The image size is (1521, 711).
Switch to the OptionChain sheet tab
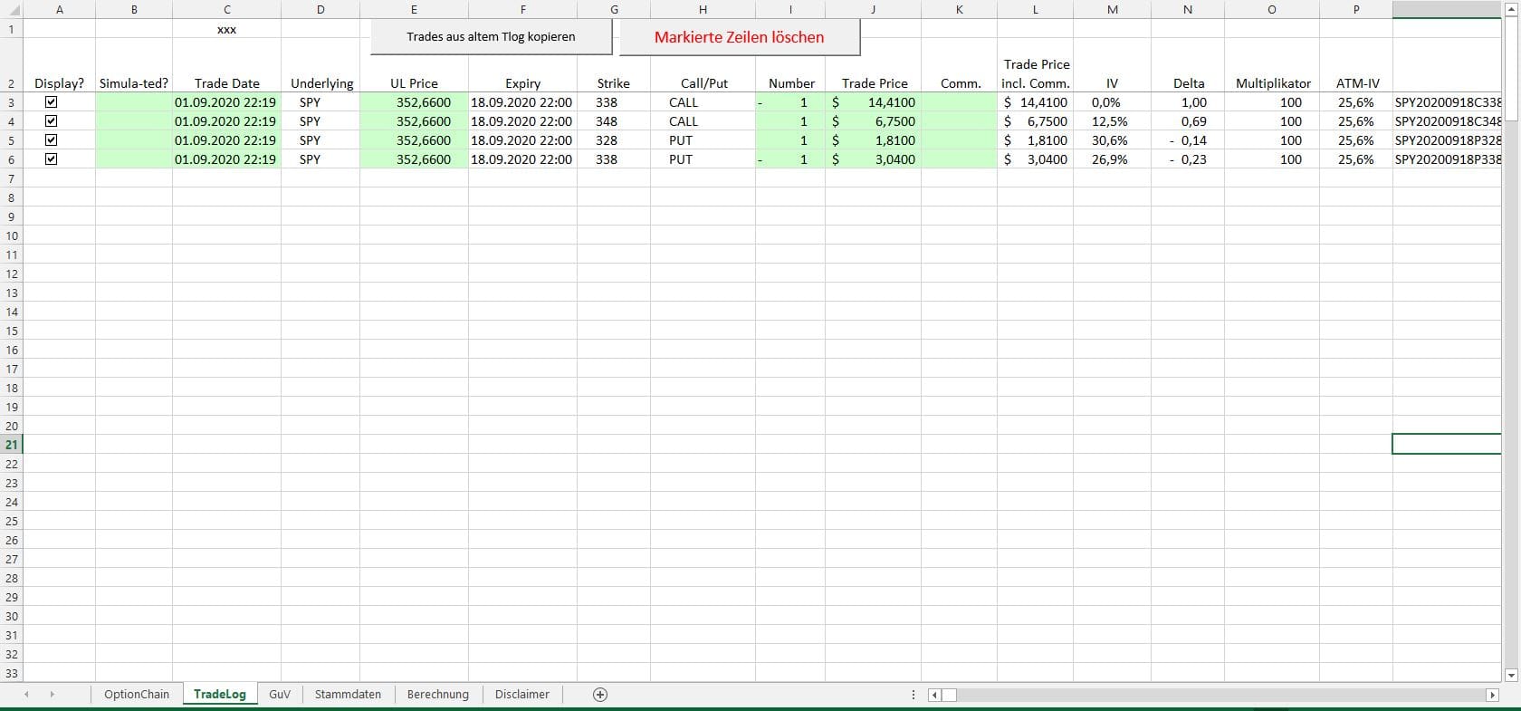(x=137, y=695)
